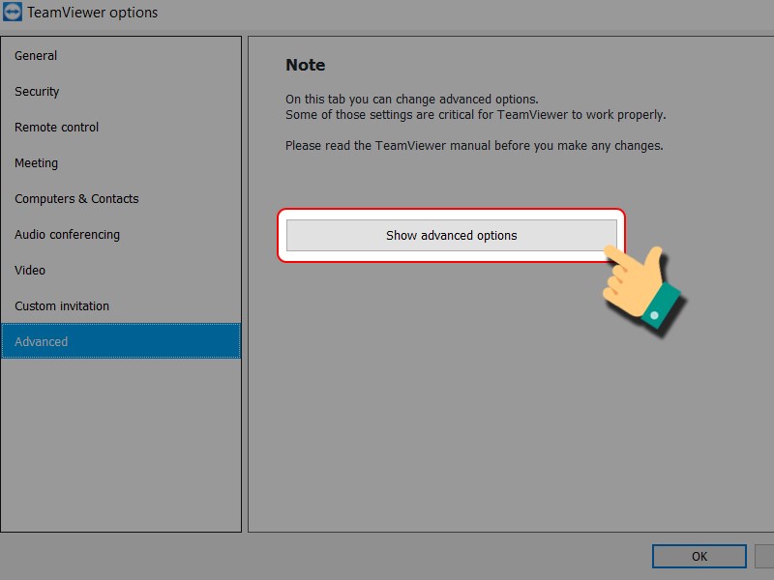
Task: Select the Custom invitation category
Action: coord(120,306)
